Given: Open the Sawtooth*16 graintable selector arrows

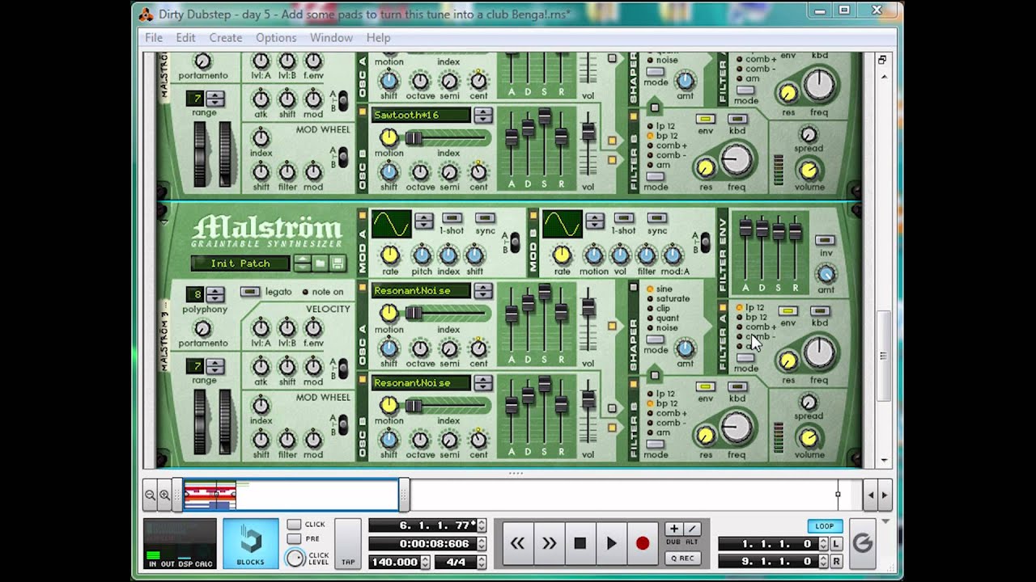Looking at the screenshot, I should 483,116.
